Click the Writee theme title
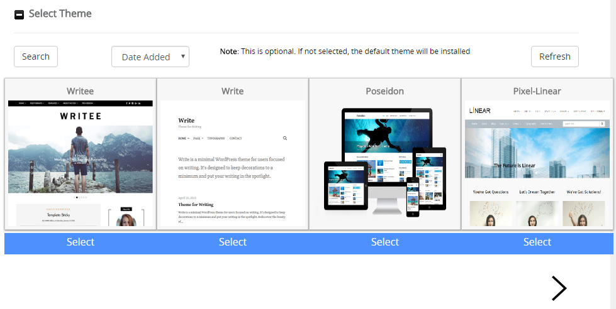 pos(80,91)
